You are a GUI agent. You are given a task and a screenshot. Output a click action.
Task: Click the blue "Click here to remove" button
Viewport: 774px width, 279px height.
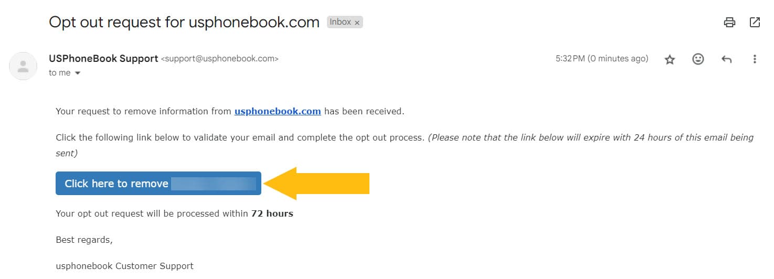[x=158, y=183]
